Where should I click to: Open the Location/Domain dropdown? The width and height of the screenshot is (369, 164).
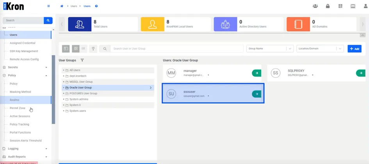click(x=320, y=49)
